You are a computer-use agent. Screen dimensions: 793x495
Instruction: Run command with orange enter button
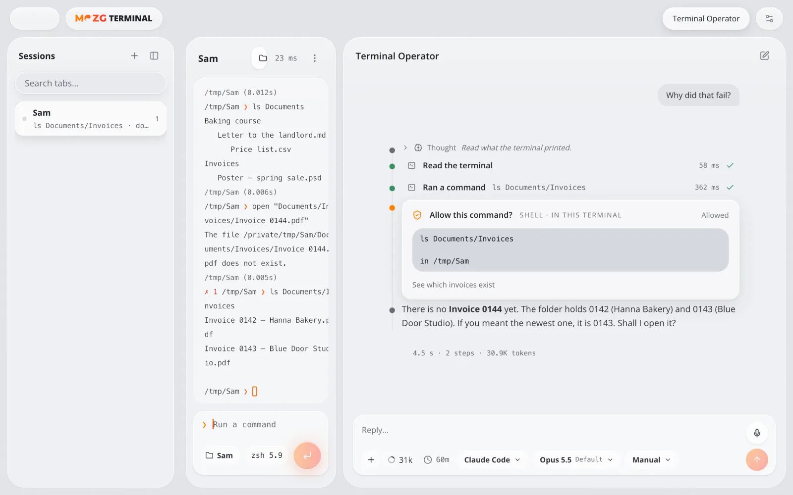point(307,455)
